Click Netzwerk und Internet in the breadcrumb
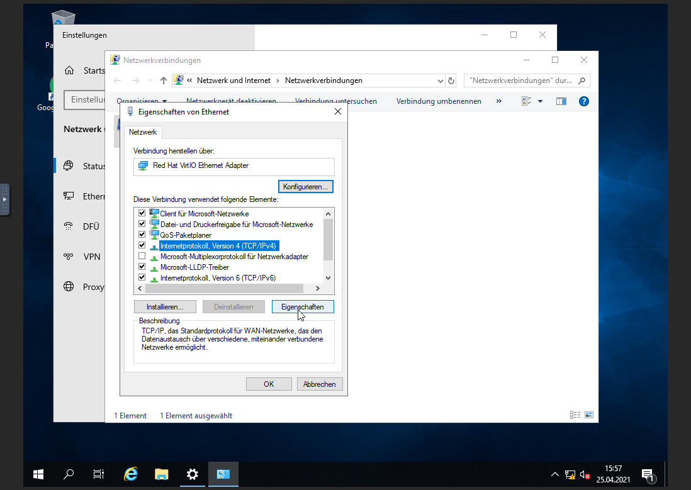The image size is (691, 490). tap(233, 81)
